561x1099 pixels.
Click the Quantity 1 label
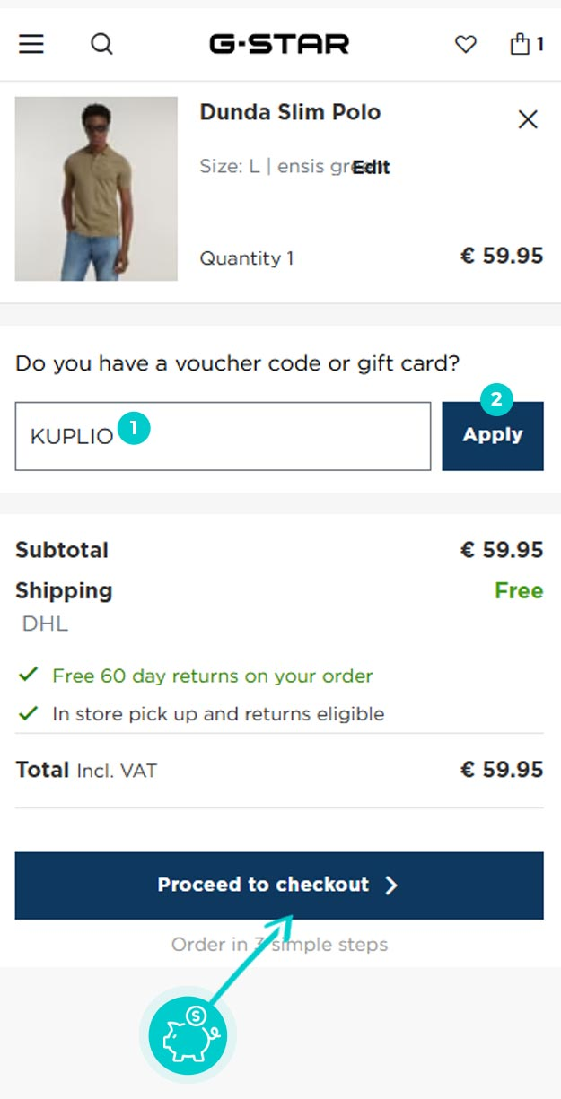(247, 258)
